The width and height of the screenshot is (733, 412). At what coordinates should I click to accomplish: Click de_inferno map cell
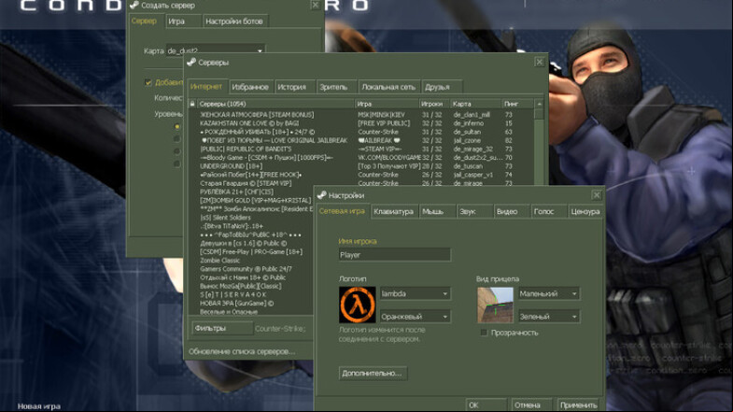pyautogui.click(x=469, y=123)
